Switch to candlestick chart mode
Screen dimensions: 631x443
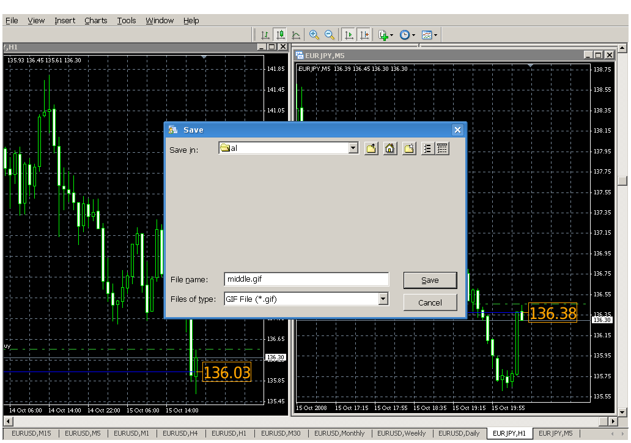281,35
